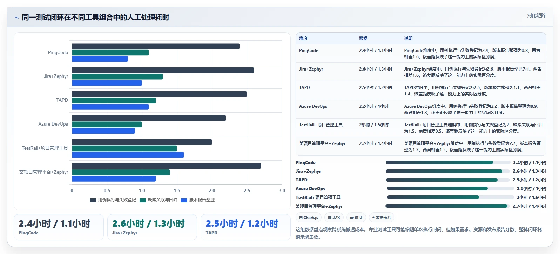Viewport: 560px width, 254px height.
Task: Click the TAPD blue bar in the chart
Action: [x=110, y=107]
